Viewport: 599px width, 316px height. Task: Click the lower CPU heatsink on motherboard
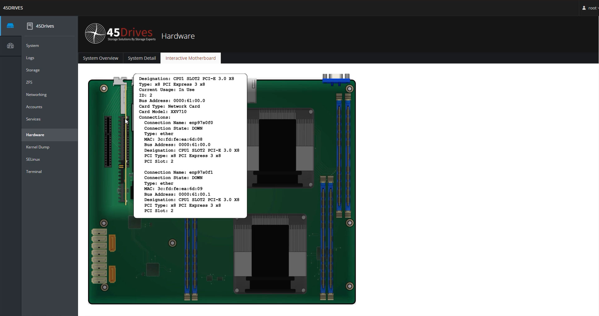270,254
